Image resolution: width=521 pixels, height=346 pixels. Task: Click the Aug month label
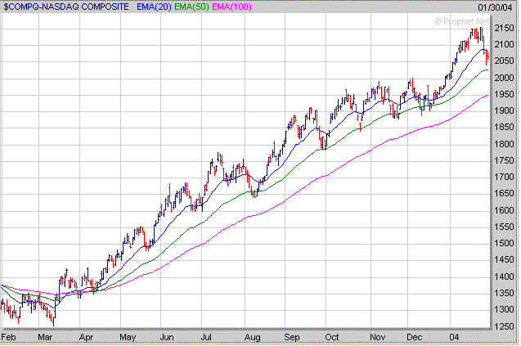tap(252, 338)
